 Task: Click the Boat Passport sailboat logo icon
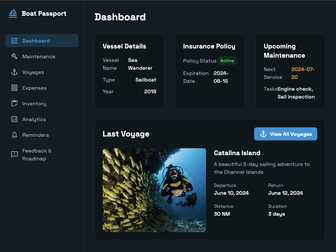click(12, 13)
